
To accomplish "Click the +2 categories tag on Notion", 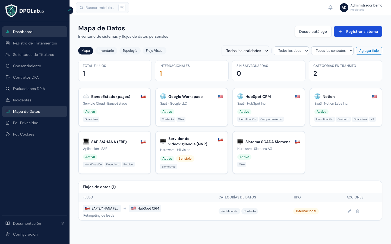I will point(373,119).
